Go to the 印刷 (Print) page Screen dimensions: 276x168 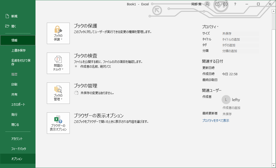[x=14, y=85]
